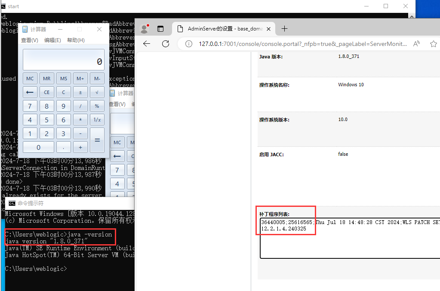The height and width of the screenshot is (291, 440).
Task: Click patch list text area
Action: (x=350, y=238)
